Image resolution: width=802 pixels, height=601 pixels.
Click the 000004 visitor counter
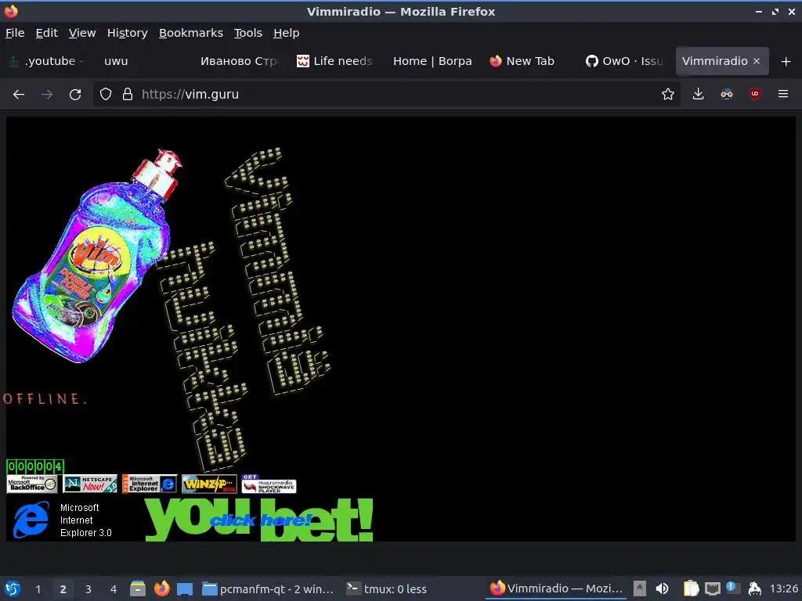34,466
